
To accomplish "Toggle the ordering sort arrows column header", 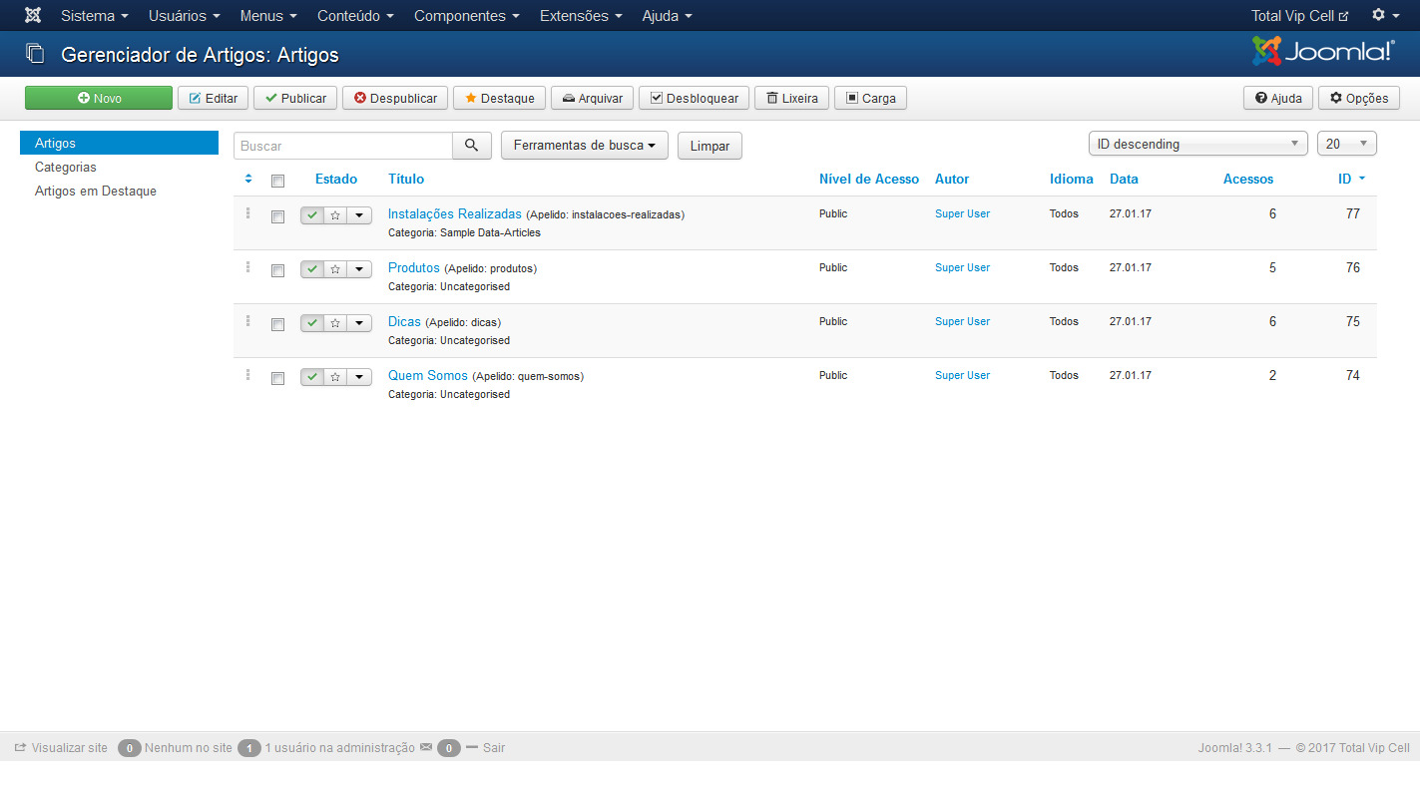I will (x=248, y=179).
